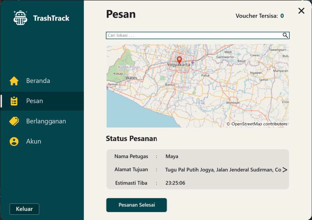This screenshot has width=312, height=220.
Task: Select the Akun menu label
Action: click(x=34, y=141)
